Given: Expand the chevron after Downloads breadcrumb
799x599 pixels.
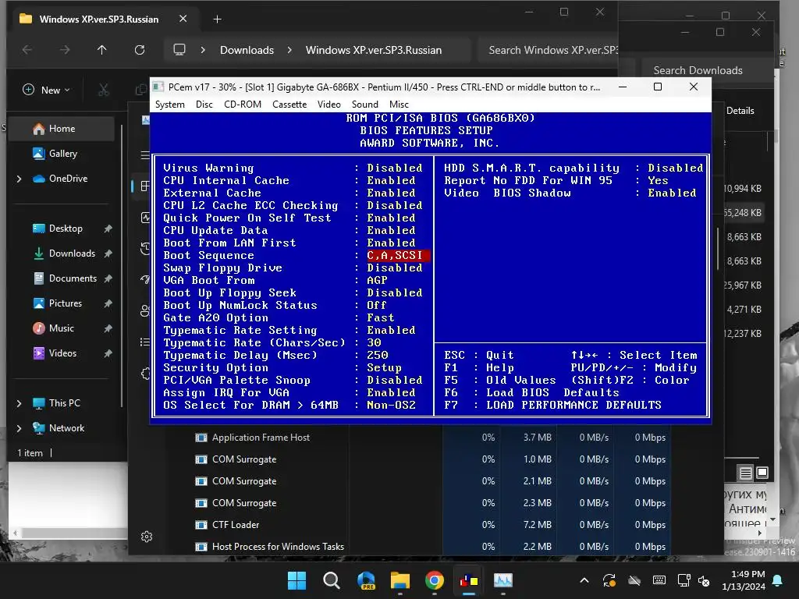Looking at the screenshot, I should 289,50.
